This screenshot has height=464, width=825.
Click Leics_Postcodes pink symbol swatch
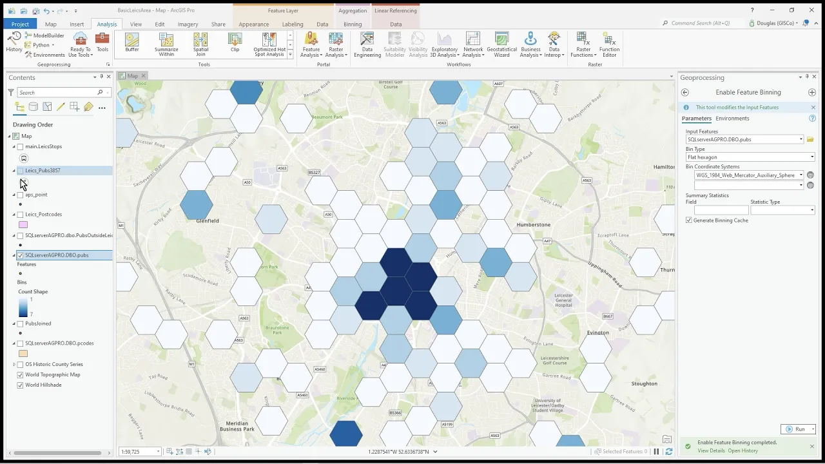point(23,225)
